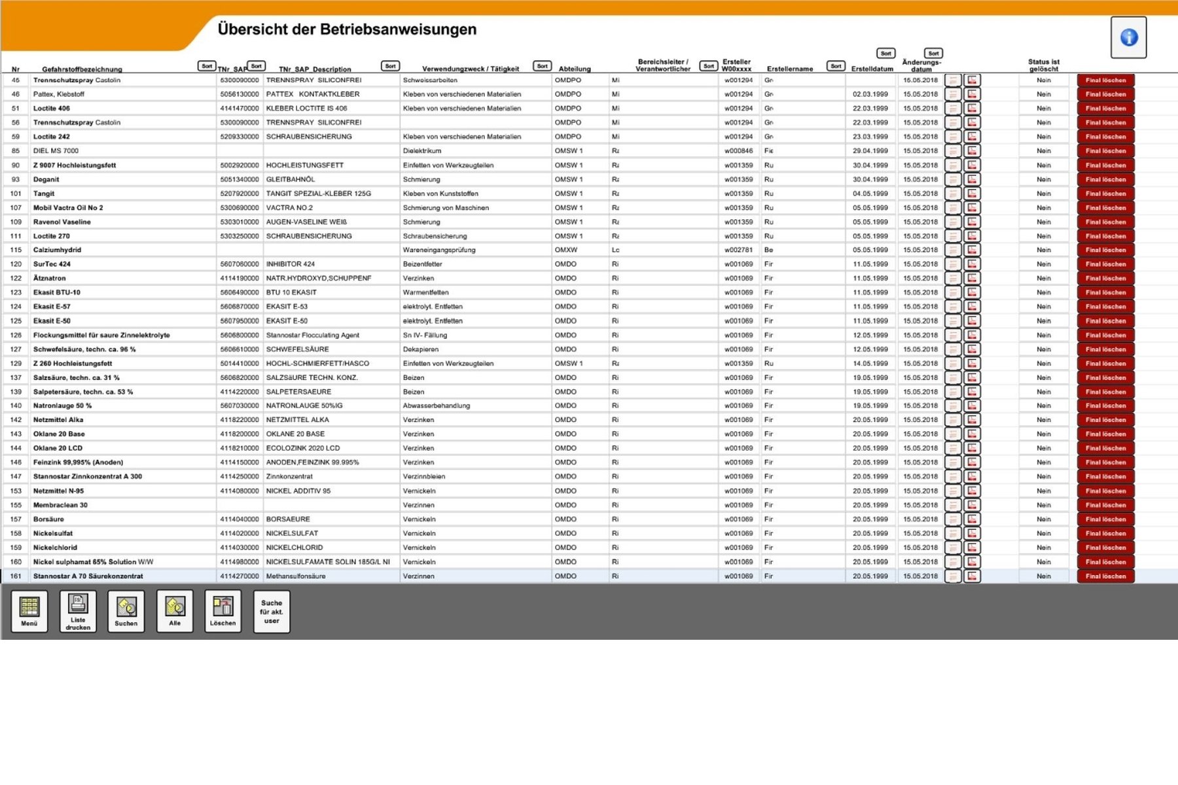1178x785 pixels.
Task: Open document icon for Pattex, Klebstoff row
Action: pyautogui.click(x=953, y=94)
